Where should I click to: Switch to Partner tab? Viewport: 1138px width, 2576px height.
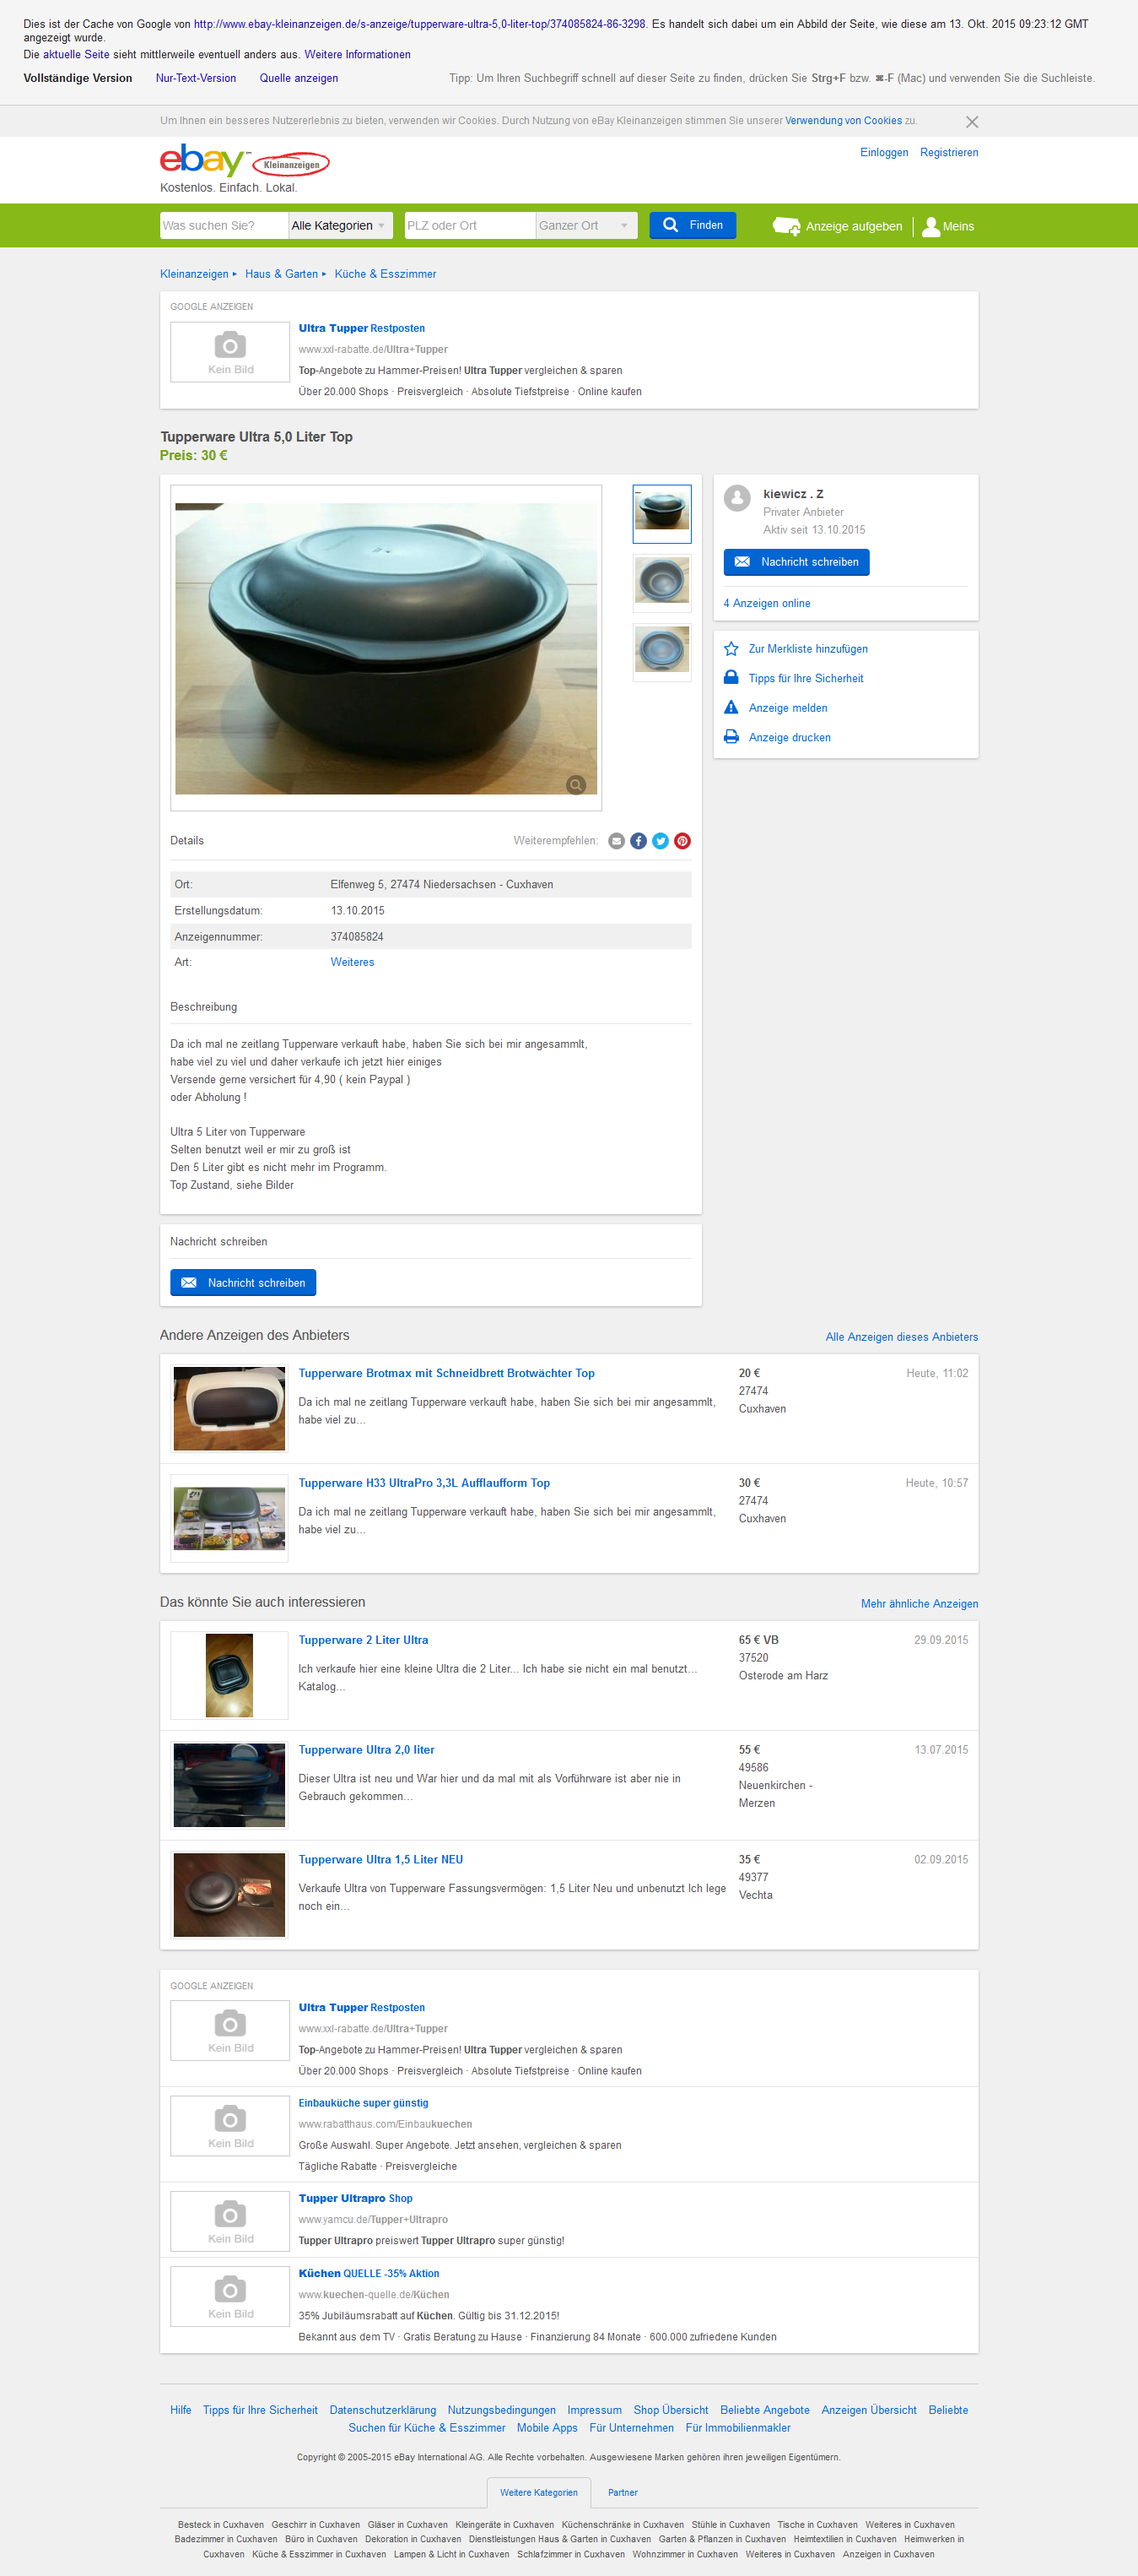pyautogui.click(x=623, y=2493)
